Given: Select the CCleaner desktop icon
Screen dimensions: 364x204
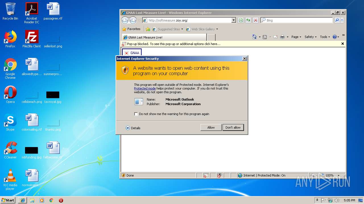Looking at the screenshot, I should coord(10,150).
